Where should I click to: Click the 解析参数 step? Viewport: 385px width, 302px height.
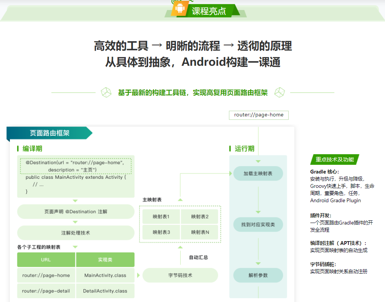click(258, 275)
